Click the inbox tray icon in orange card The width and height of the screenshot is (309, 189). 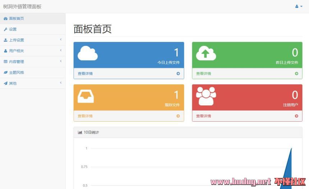pos(86,96)
